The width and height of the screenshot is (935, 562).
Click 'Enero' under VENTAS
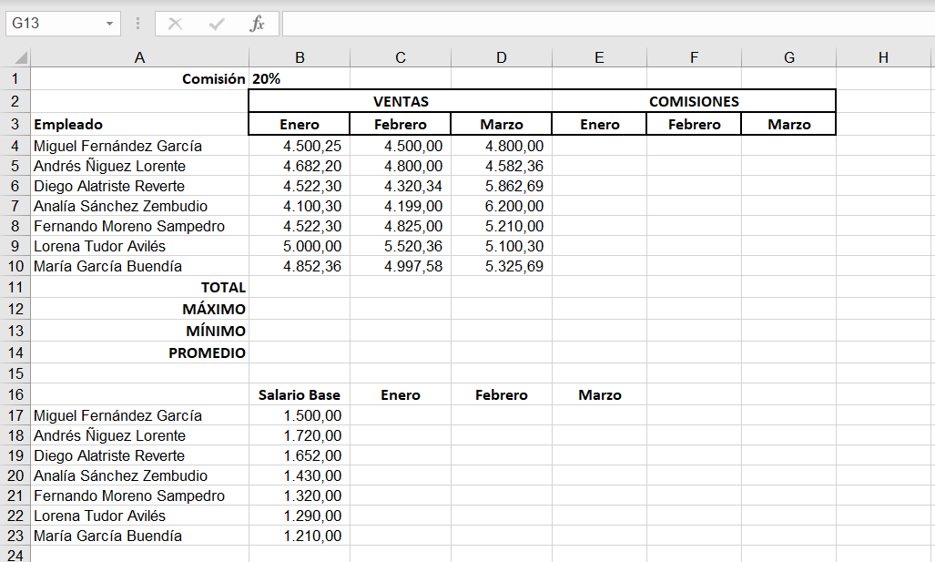pyautogui.click(x=300, y=124)
